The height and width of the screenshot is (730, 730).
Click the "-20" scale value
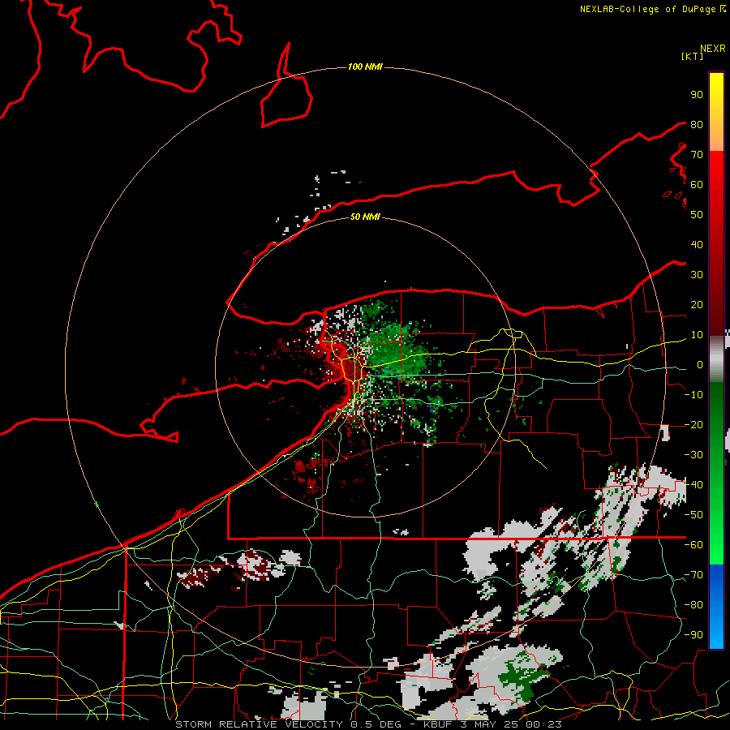(x=693, y=425)
